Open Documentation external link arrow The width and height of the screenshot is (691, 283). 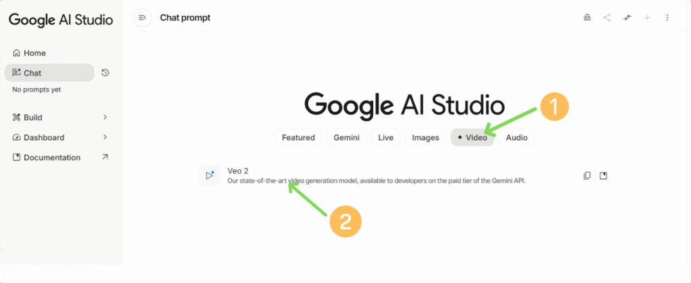click(105, 158)
